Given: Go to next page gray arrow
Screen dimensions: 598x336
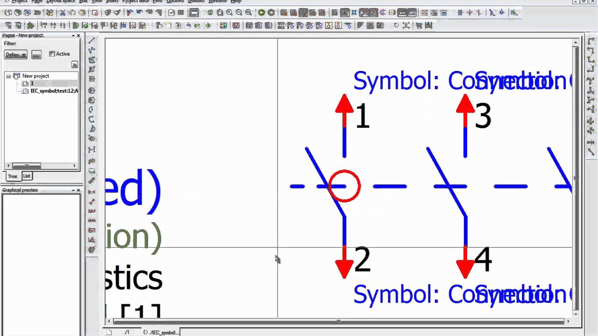Looking at the screenshot, I should click(271, 13).
